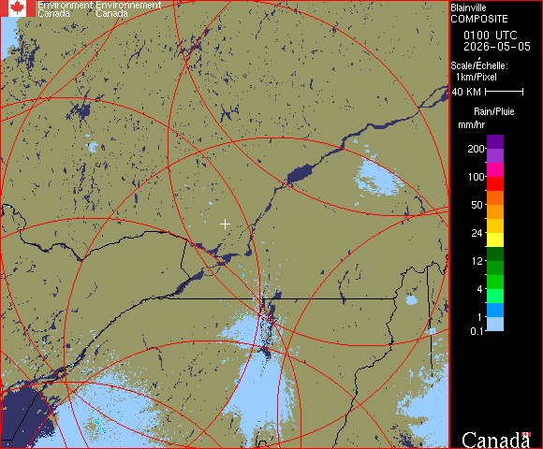Click the Environnement Canada French label
543x449 pixels.
[x=128, y=9]
